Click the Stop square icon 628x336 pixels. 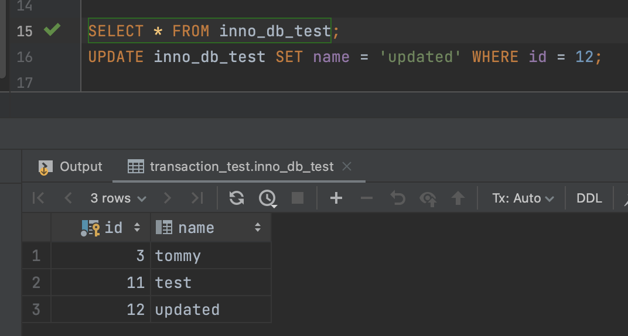(x=298, y=198)
